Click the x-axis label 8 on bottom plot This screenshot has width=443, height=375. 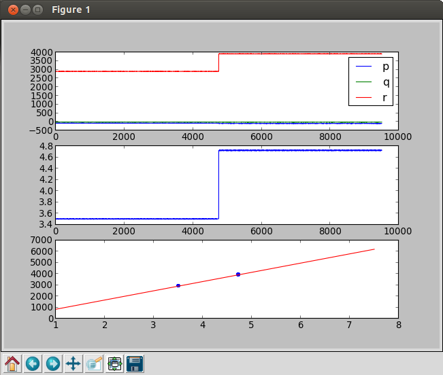[399, 325]
